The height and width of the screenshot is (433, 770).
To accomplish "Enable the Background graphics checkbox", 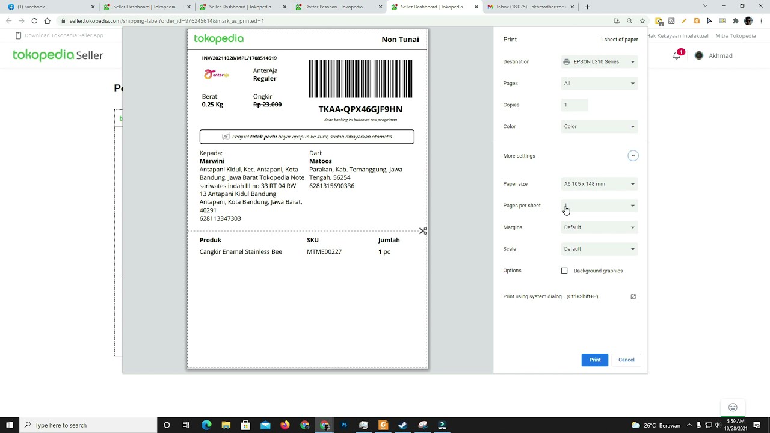I will [x=564, y=271].
